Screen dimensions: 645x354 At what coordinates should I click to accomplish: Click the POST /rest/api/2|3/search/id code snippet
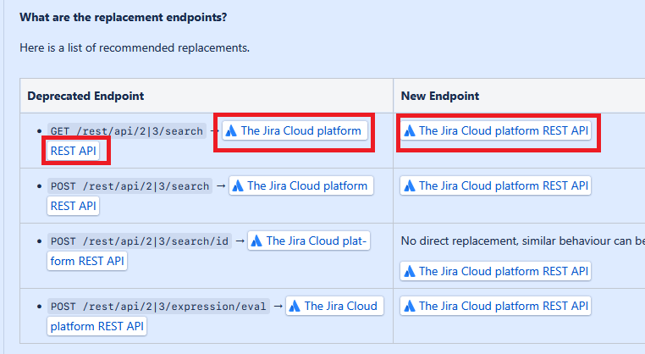click(140, 241)
